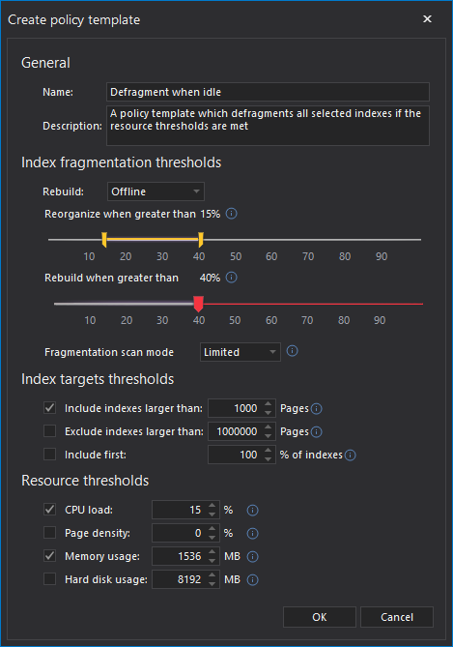Click Cancel button
453x647 pixels.
pos(397,617)
